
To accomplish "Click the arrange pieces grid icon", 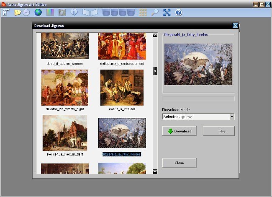I will [x=143, y=13].
